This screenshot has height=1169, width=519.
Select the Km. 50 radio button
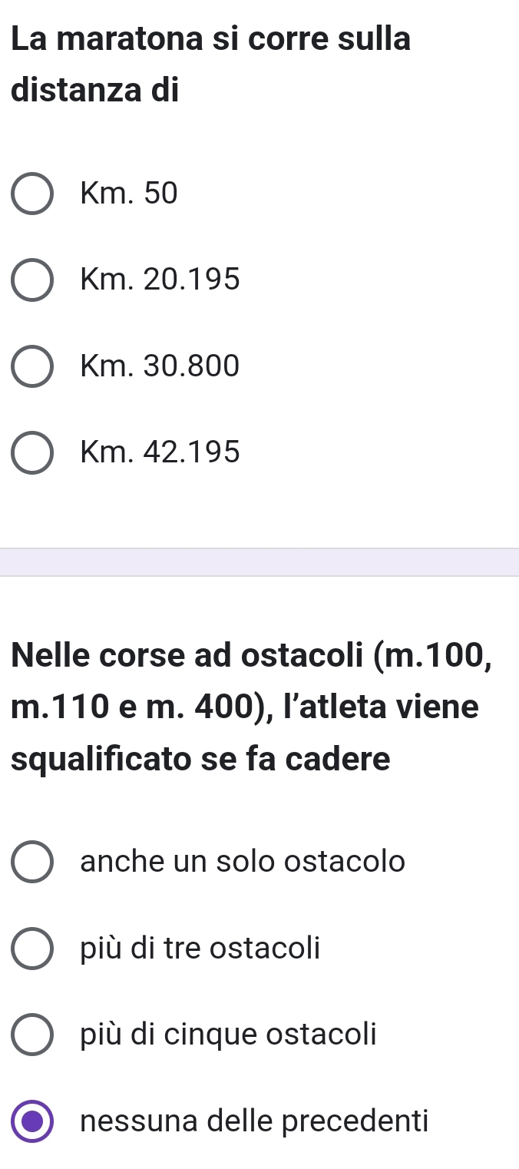[x=32, y=195]
